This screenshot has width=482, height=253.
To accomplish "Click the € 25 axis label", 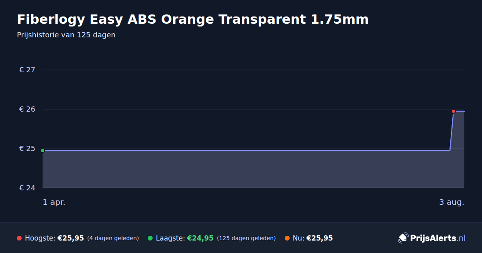I will (x=27, y=149).
